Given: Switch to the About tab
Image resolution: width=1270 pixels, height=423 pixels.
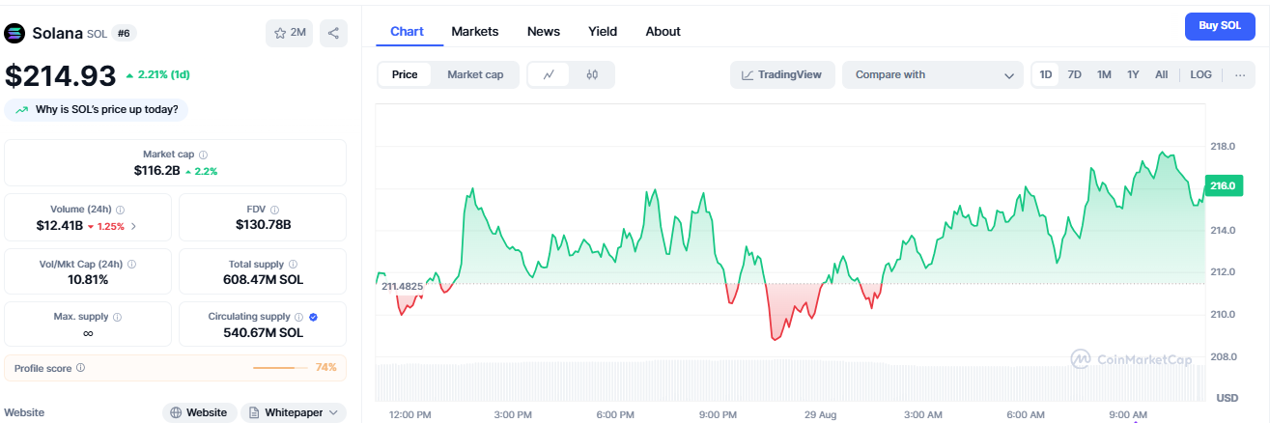Looking at the screenshot, I should coord(663,31).
